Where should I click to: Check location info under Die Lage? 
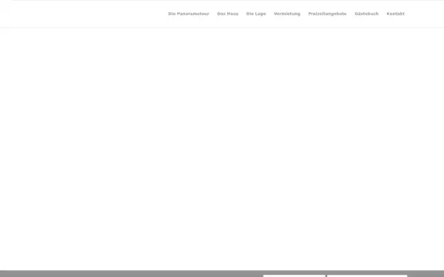coord(256,13)
